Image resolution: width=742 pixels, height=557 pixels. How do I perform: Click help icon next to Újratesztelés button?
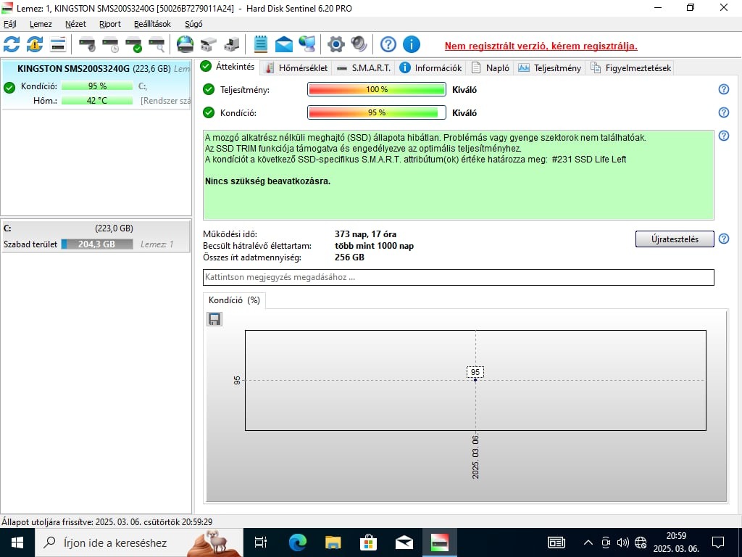pyautogui.click(x=724, y=239)
